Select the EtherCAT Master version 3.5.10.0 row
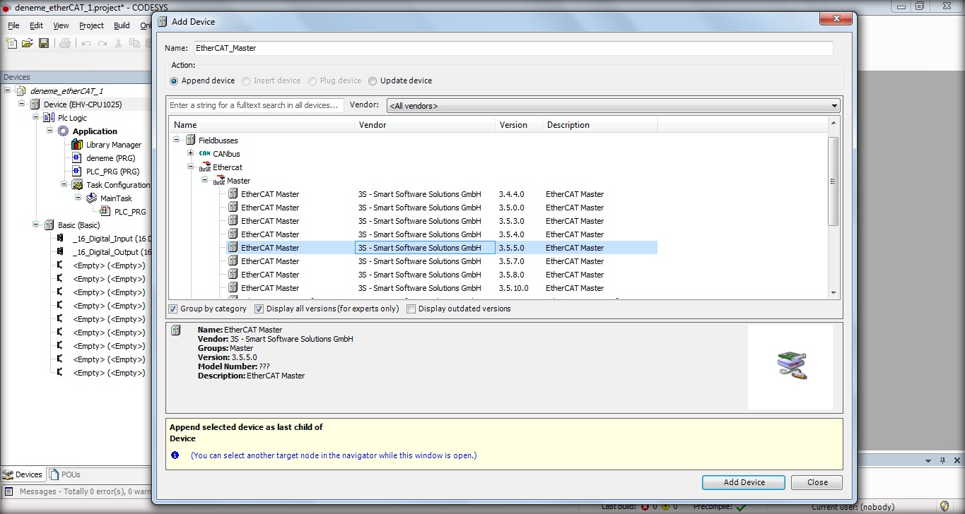The image size is (965, 514). (442, 288)
